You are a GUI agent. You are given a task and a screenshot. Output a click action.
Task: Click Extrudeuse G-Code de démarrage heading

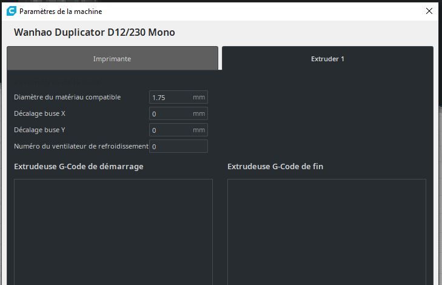79,167
